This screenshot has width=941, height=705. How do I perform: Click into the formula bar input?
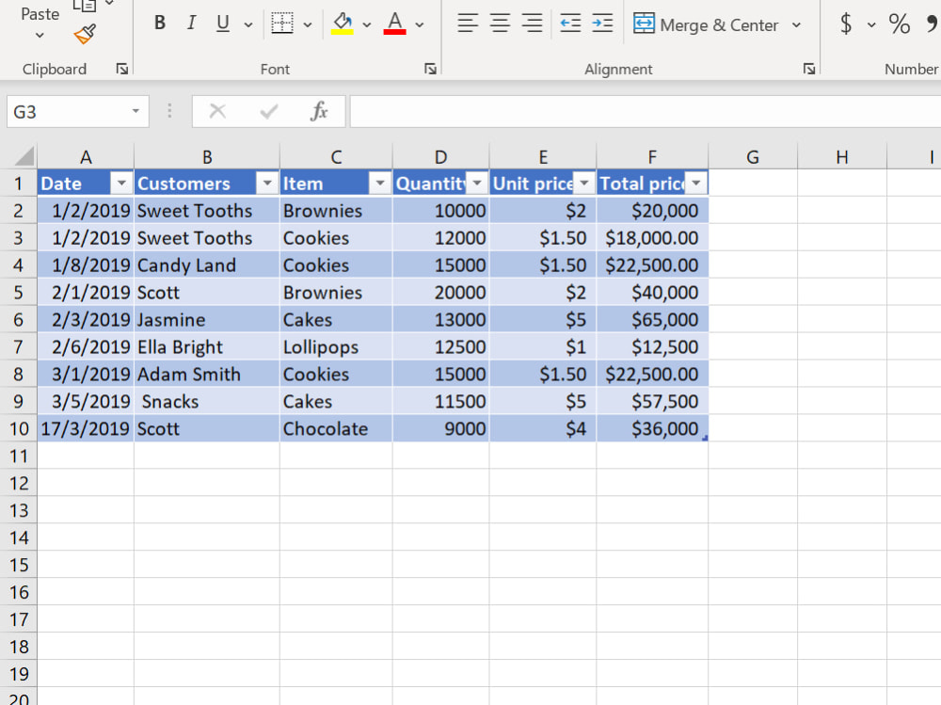coord(646,111)
